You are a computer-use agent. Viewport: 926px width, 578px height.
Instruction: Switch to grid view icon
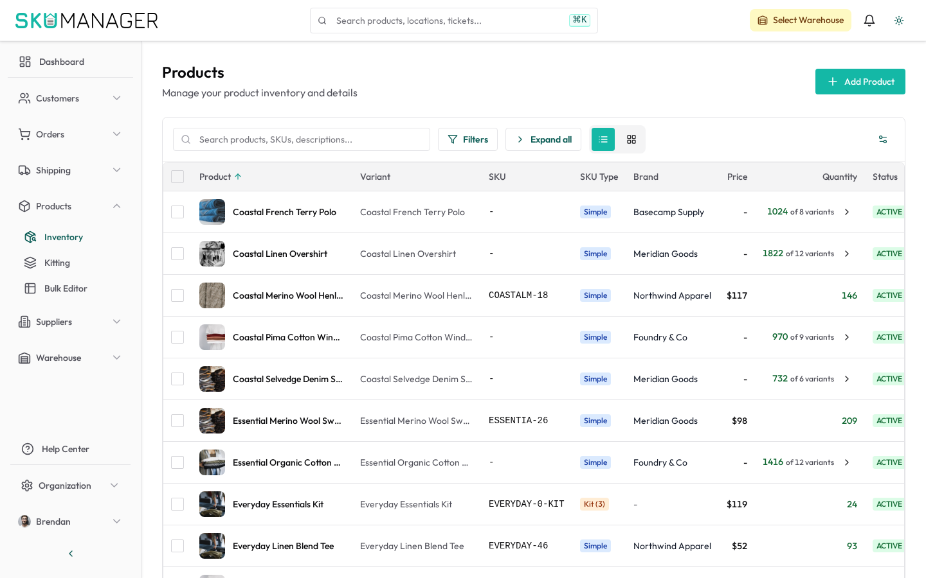coord(631,139)
